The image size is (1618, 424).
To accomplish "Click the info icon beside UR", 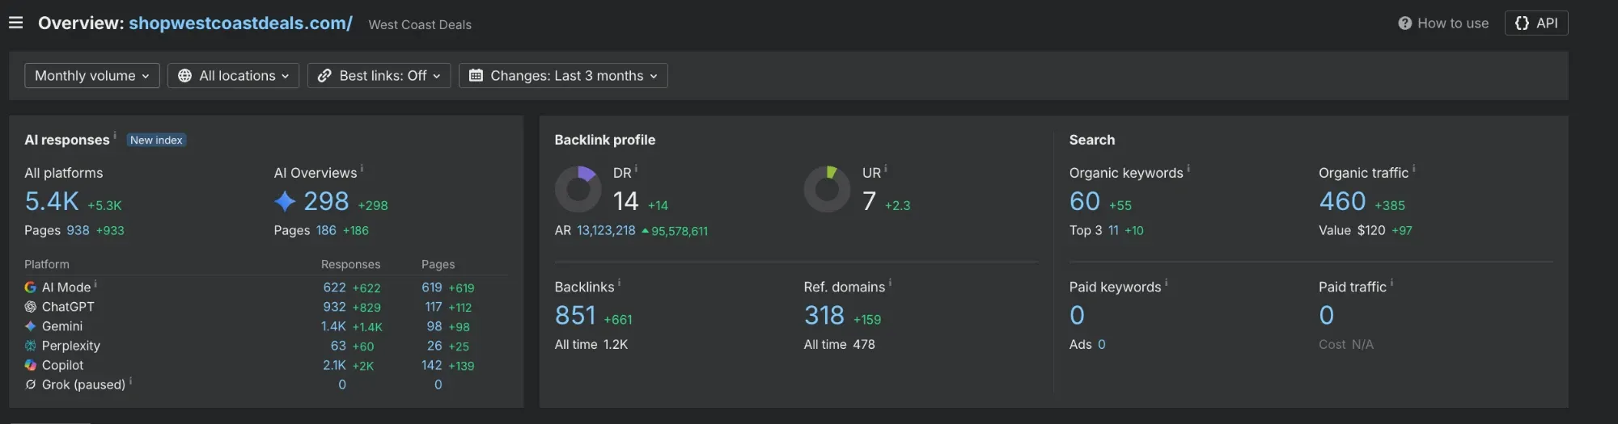I will tap(885, 169).
